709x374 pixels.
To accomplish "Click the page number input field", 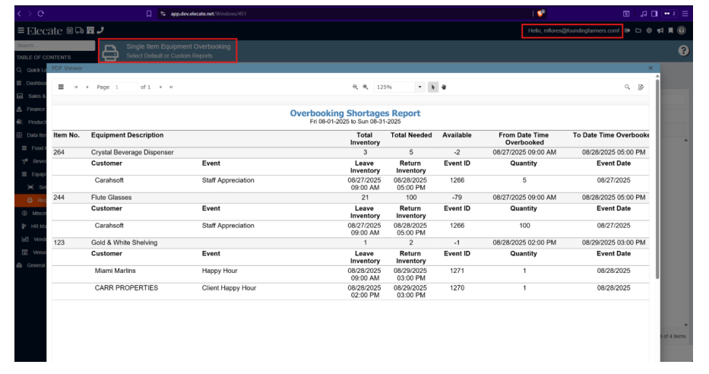I will point(125,87).
